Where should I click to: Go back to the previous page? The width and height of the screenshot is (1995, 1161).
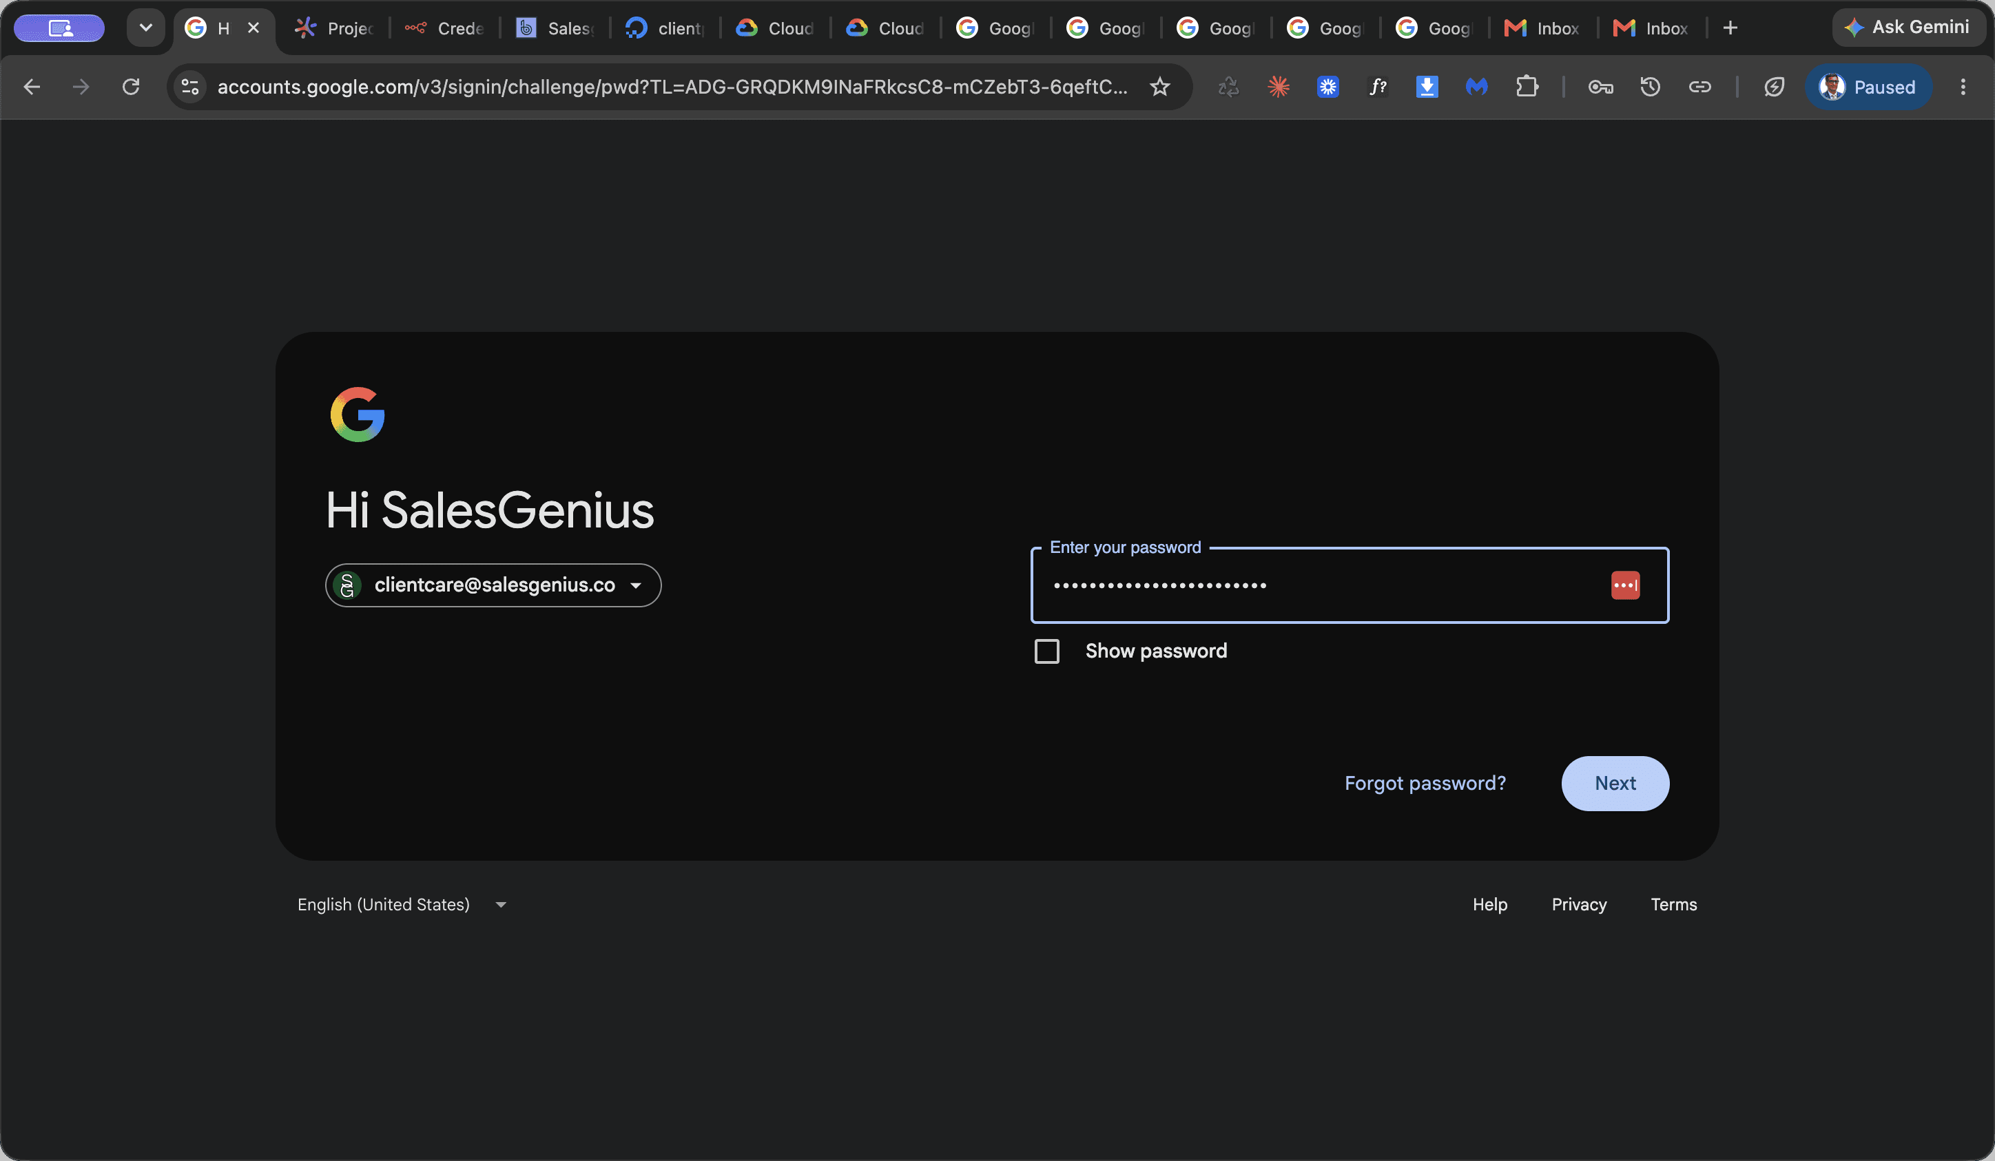coord(32,87)
